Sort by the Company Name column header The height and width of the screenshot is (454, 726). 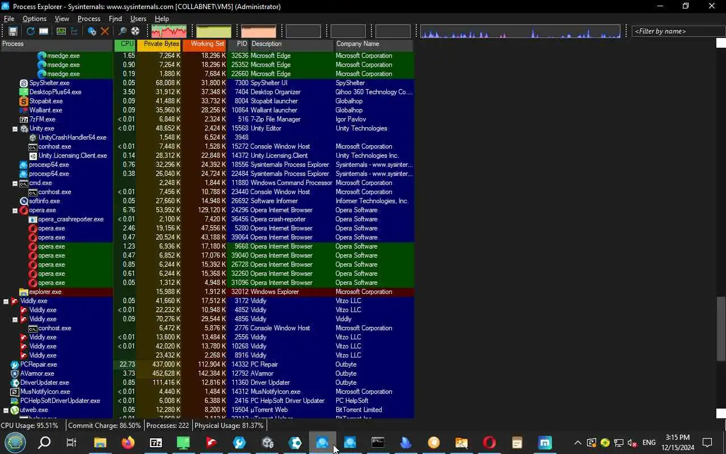[x=374, y=44]
